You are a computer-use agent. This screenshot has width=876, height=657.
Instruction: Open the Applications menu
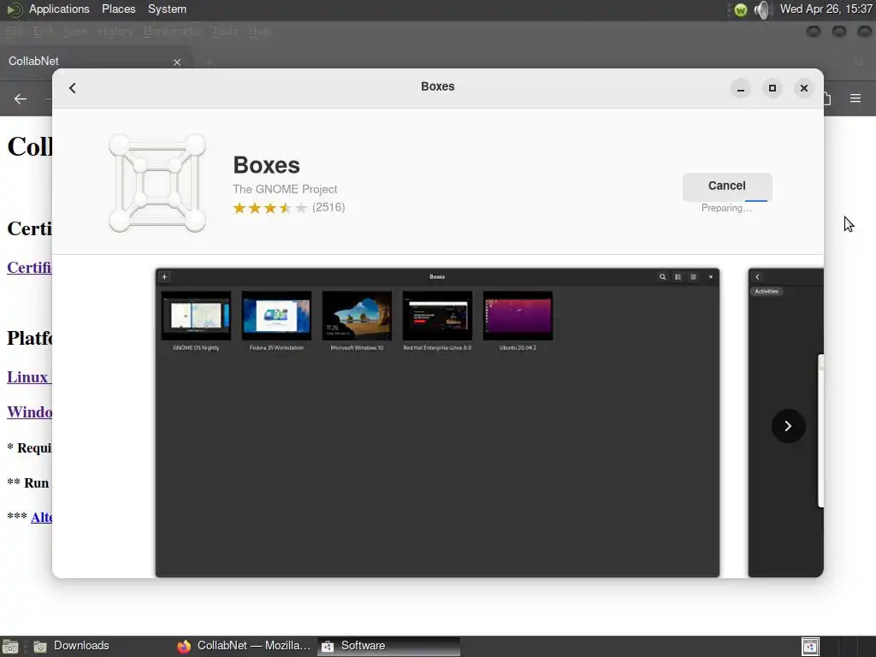click(x=59, y=9)
